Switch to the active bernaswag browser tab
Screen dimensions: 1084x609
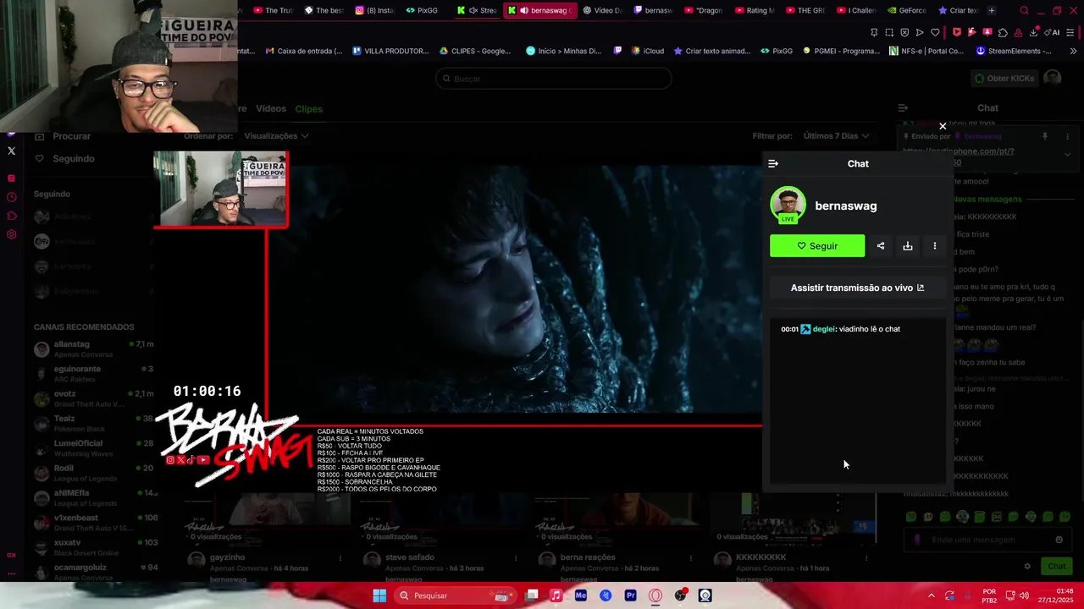[x=540, y=10]
